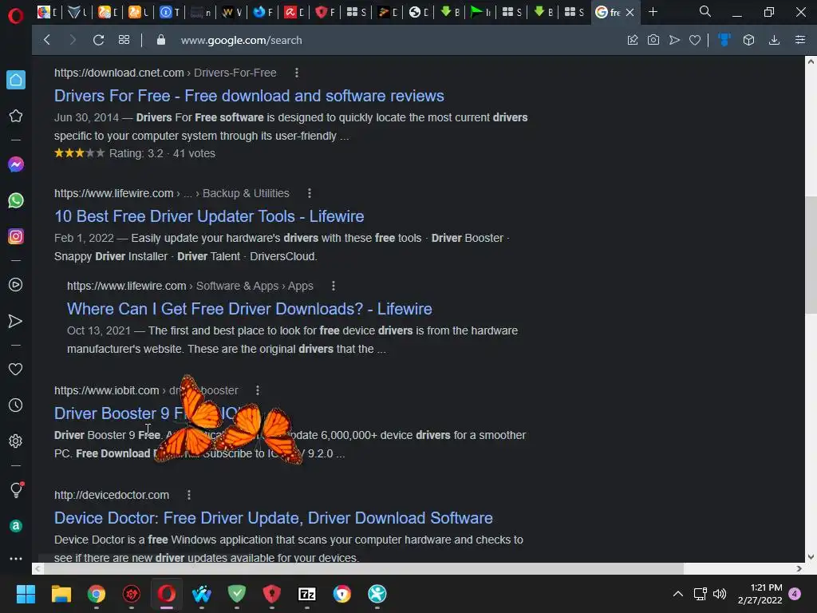Click the address bar URL www.google.com/search

click(241, 40)
